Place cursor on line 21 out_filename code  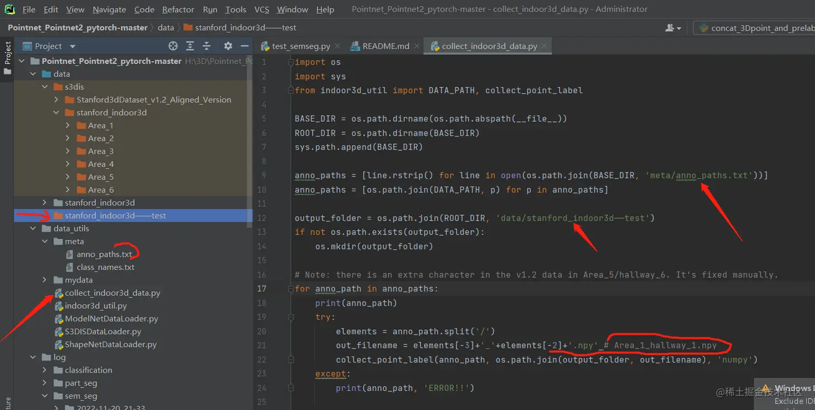[x=467, y=345]
